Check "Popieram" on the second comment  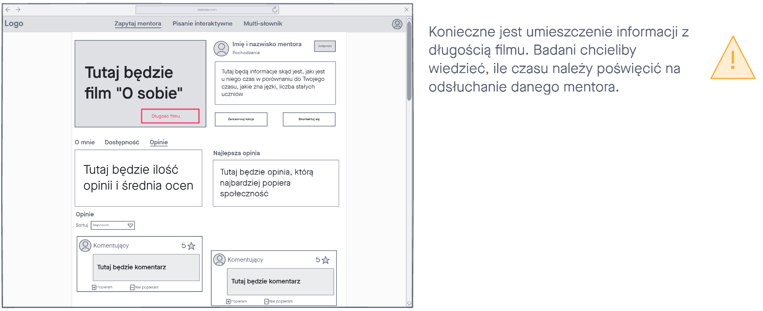(229, 301)
